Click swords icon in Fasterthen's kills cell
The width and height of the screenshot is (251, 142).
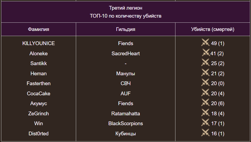point(205,83)
